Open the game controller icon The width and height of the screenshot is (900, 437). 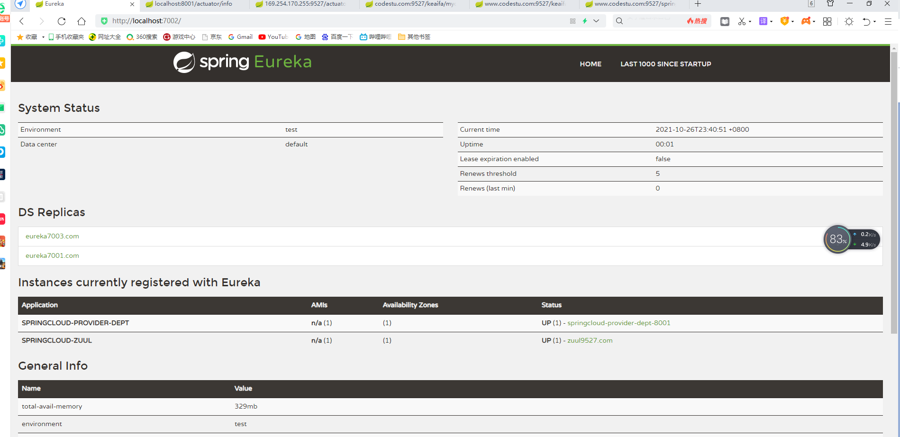806,21
